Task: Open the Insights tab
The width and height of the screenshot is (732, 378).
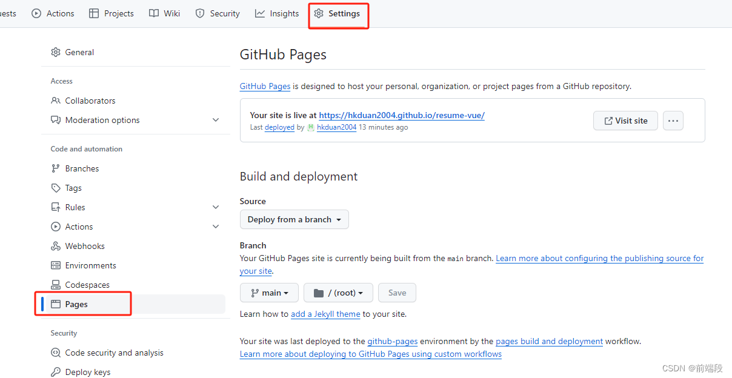Action: tap(277, 13)
